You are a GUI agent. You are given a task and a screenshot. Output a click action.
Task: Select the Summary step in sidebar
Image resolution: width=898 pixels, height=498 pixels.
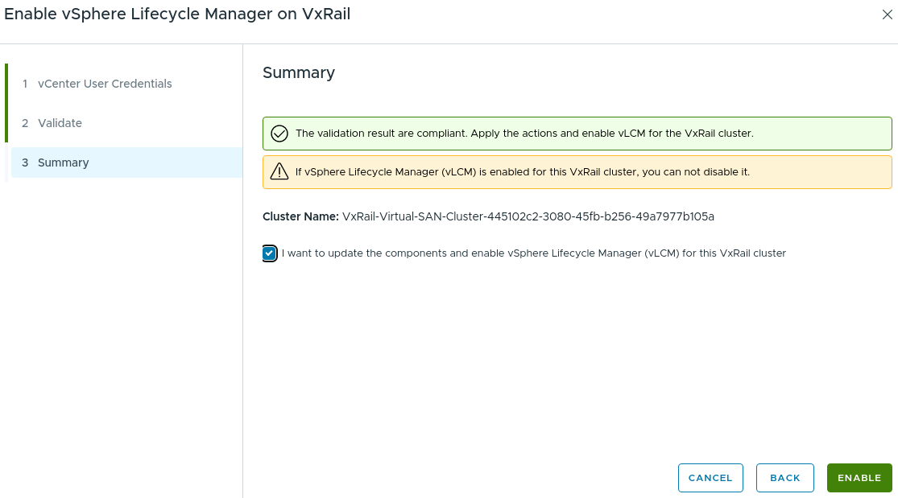[x=64, y=162]
